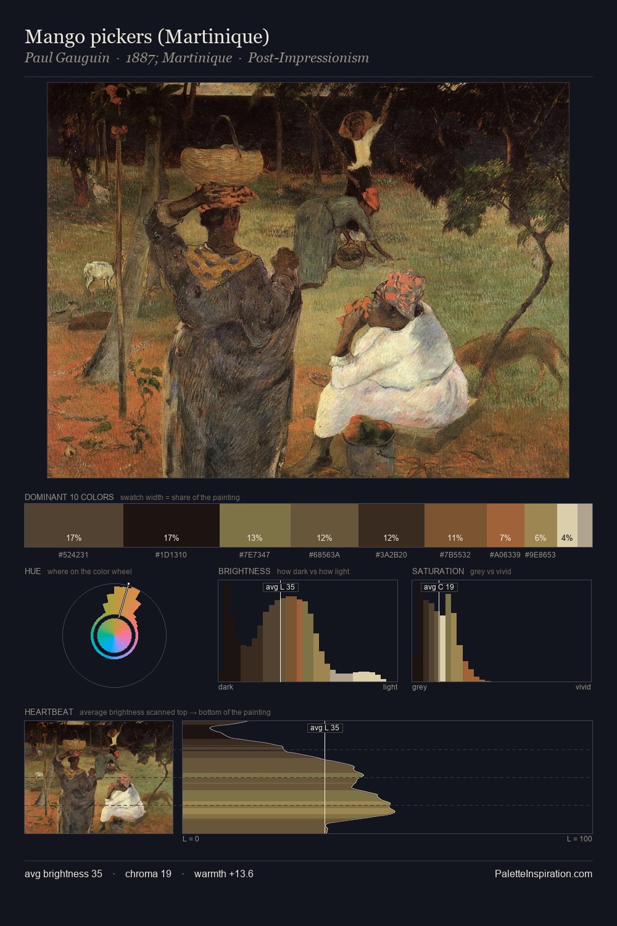The image size is (617, 926).
Task: Click the hex code label "#1D1310"
Action: (x=171, y=554)
